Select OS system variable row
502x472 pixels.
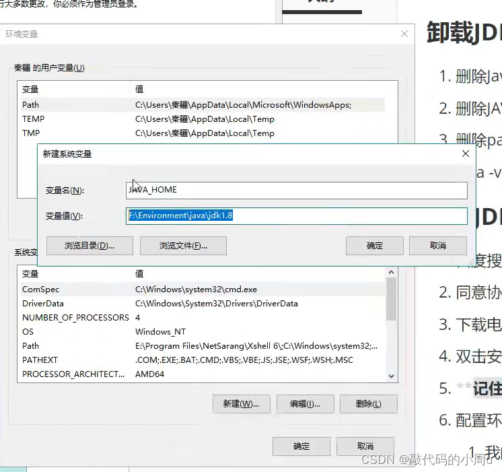coord(203,332)
